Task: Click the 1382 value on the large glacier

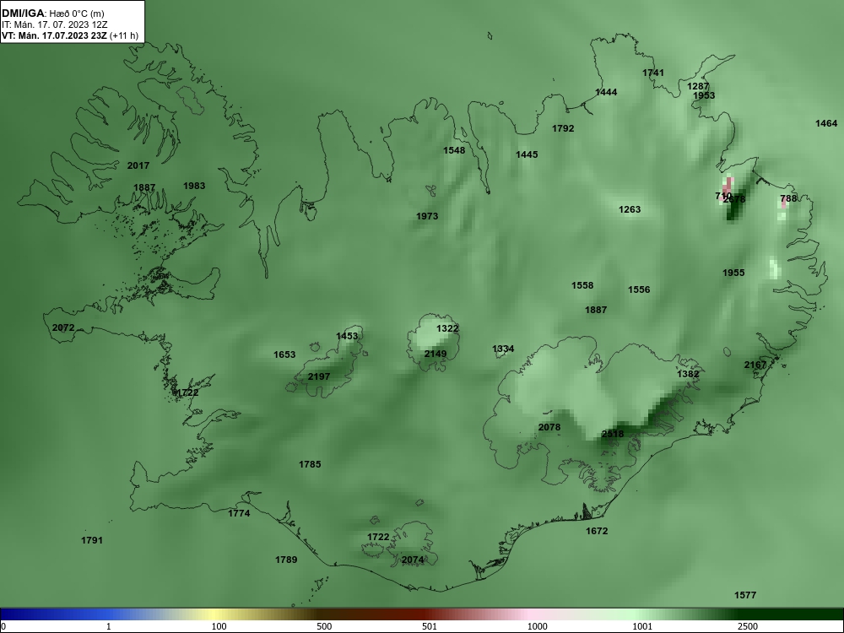Action: (x=689, y=374)
